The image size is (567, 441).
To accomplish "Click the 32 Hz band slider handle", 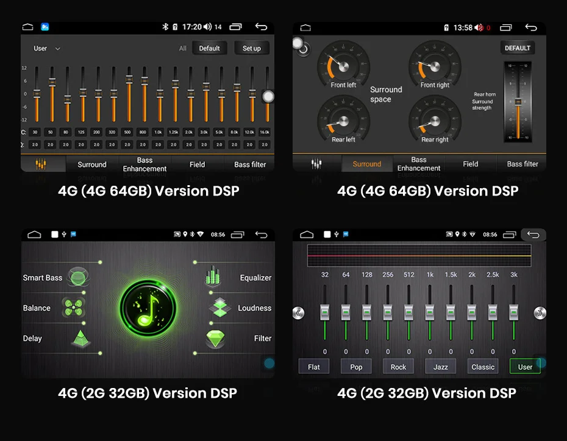I will click(x=325, y=312).
